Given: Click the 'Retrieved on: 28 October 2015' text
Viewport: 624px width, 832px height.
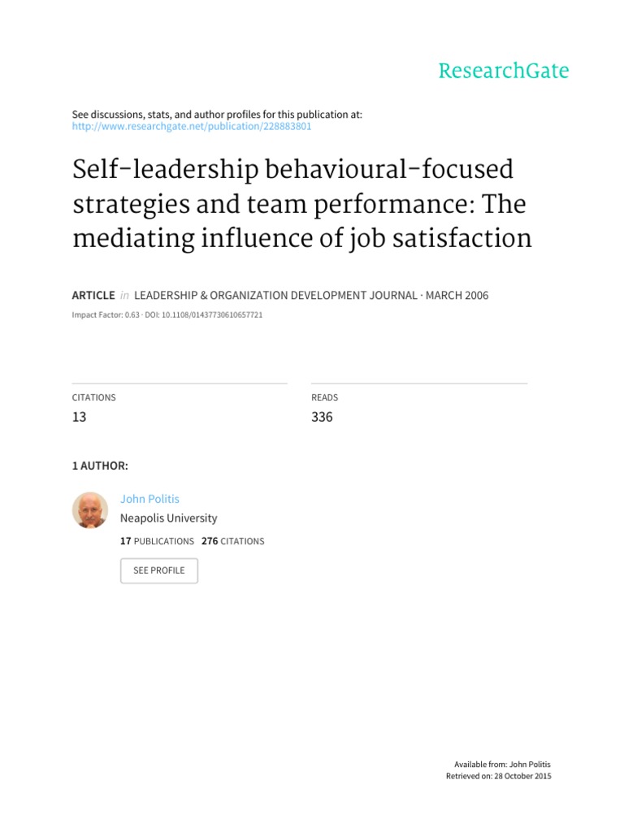Looking at the screenshot, I should 498,777.
